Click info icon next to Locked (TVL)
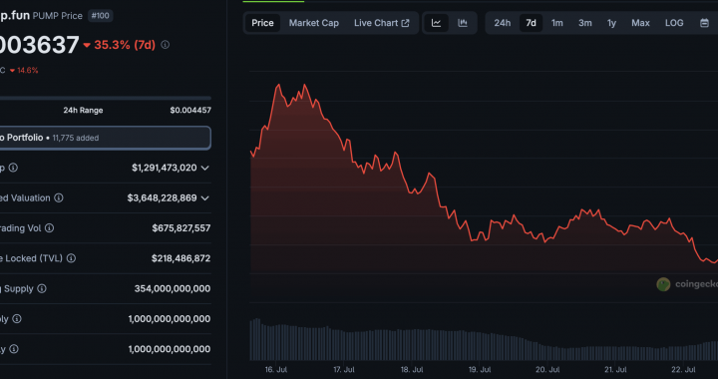 click(71, 258)
